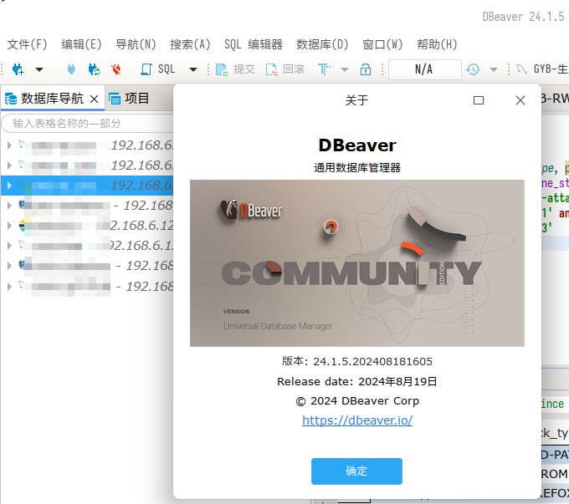Screen dimensions: 569x504
Task: Open the https://dbeaver.io/ link
Action: click(x=357, y=420)
